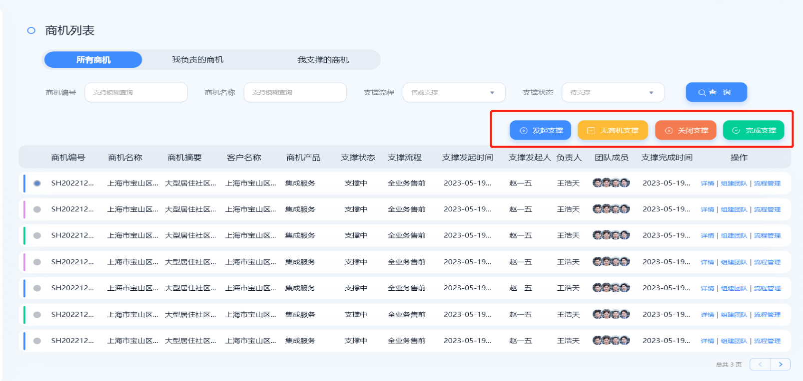Click 组建团队 link in the fifth row
803x381 pixels.
734,288
